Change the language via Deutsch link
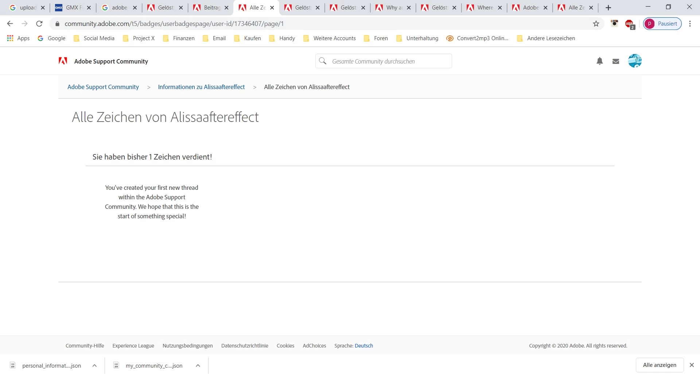 [x=364, y=346]
